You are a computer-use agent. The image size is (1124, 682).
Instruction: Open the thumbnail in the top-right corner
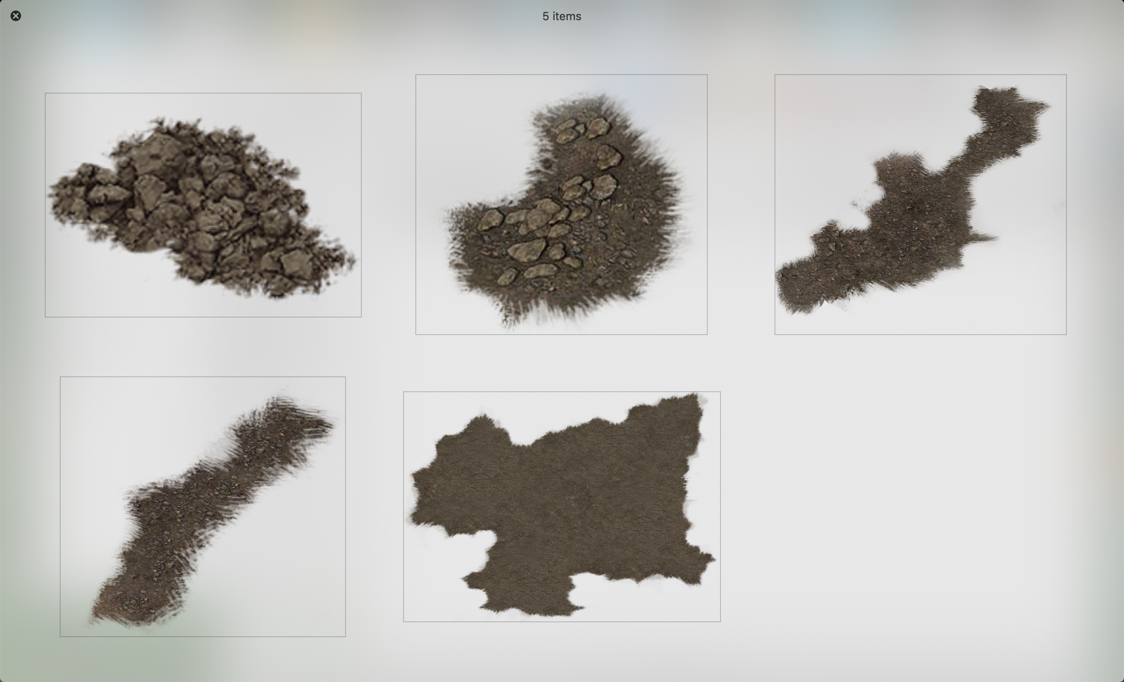tap(920, 204)
